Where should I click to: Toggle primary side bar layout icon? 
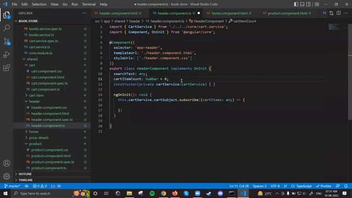click(296, 4)
